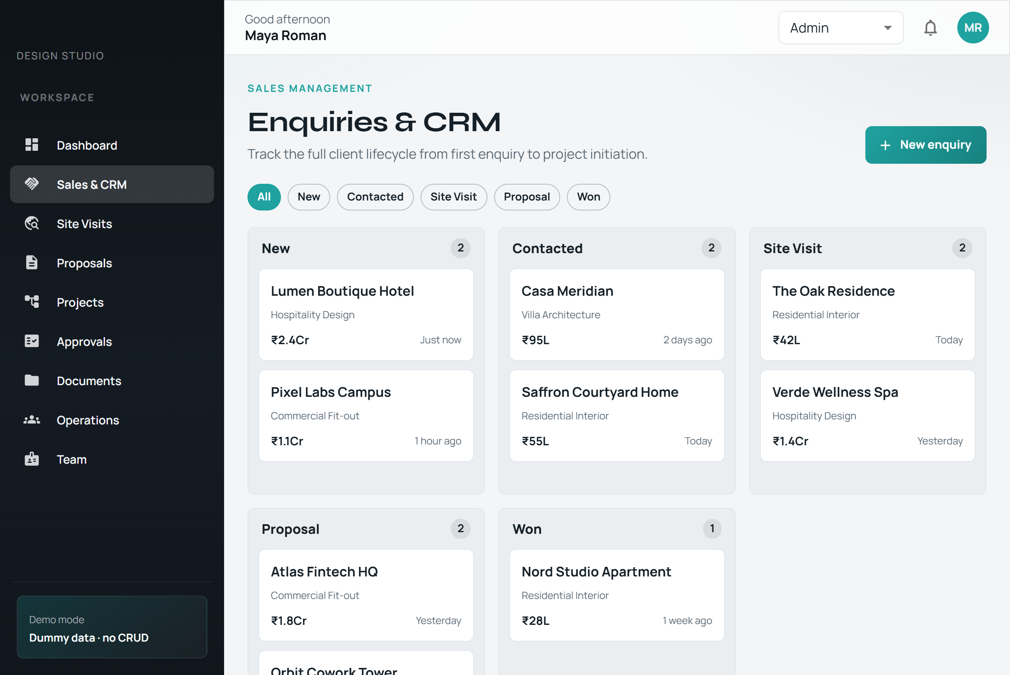Click the Site Visit column count badge

point(962,248)
